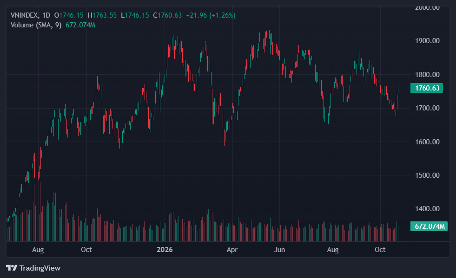The image size is (456, 278).
Task: Click the 1700.00 price scale label
Action: (x=427, y=108)
